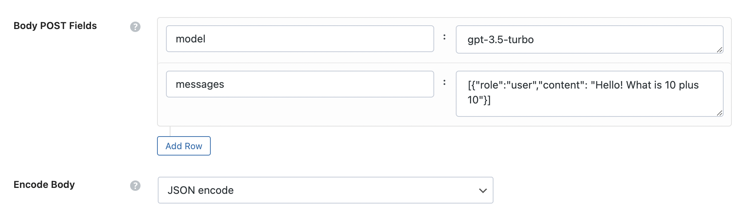Click the connector line above Add Row
746x221 pixels.
[170, 131]
